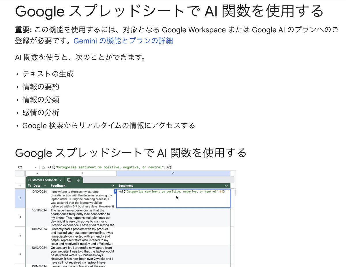Click the calendar icon in Date header
The height and width of the screenshot is (267, 346).
(x=29, y=186)
